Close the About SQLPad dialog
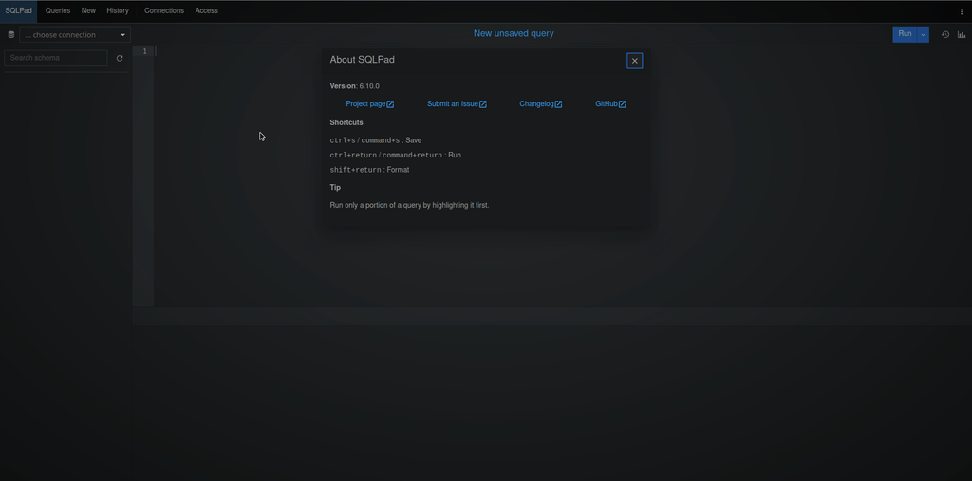The width and height of the screenshot is (972, 481). tap(634, 61)
